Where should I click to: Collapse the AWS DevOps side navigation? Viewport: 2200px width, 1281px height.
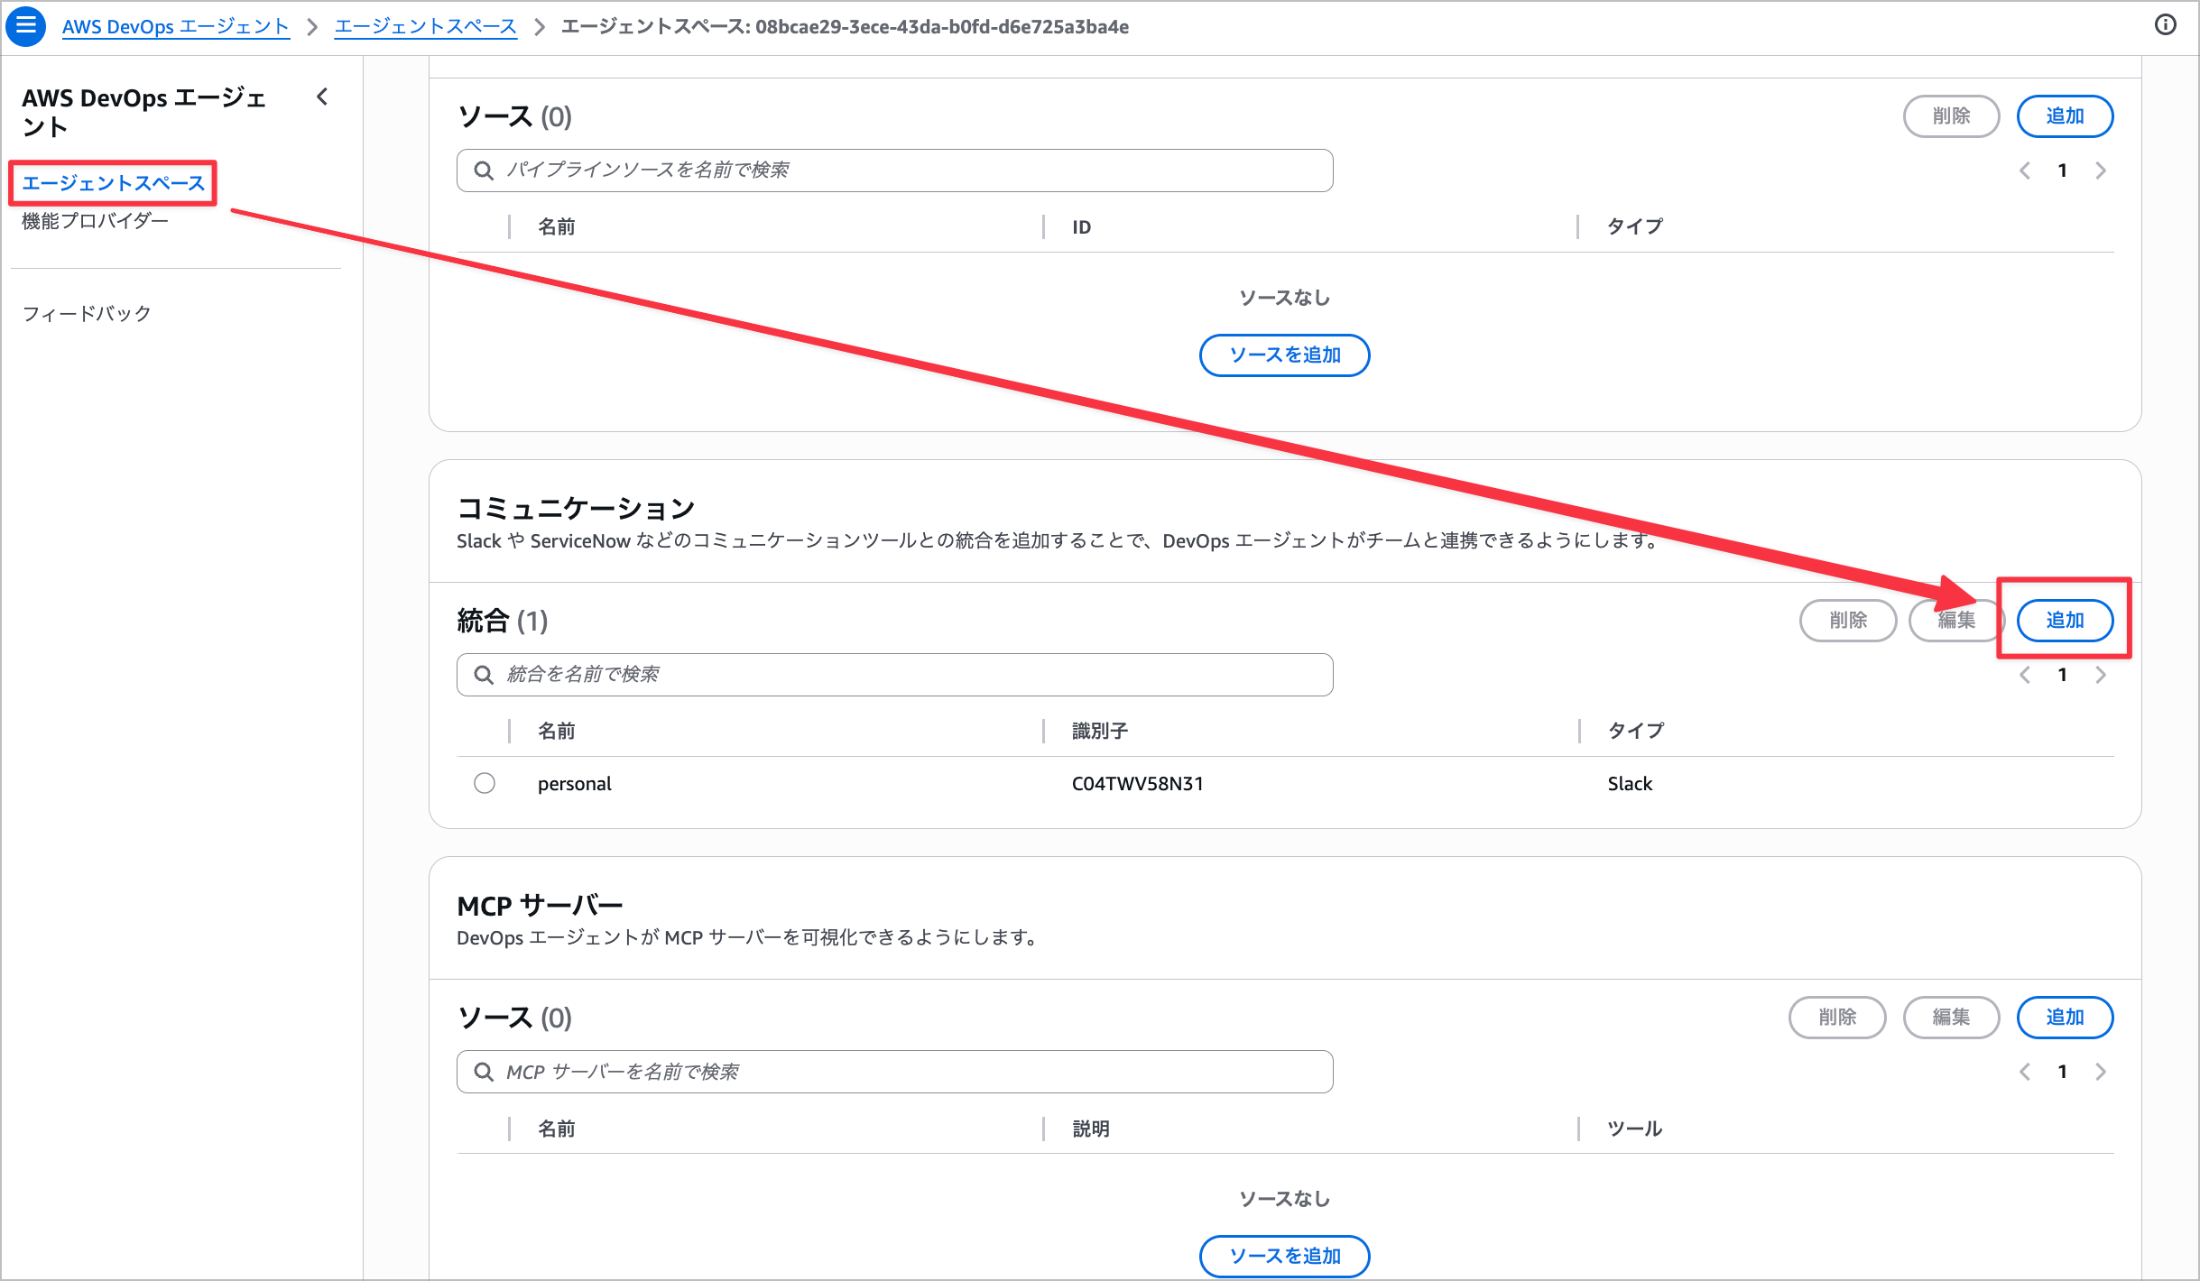322,97
